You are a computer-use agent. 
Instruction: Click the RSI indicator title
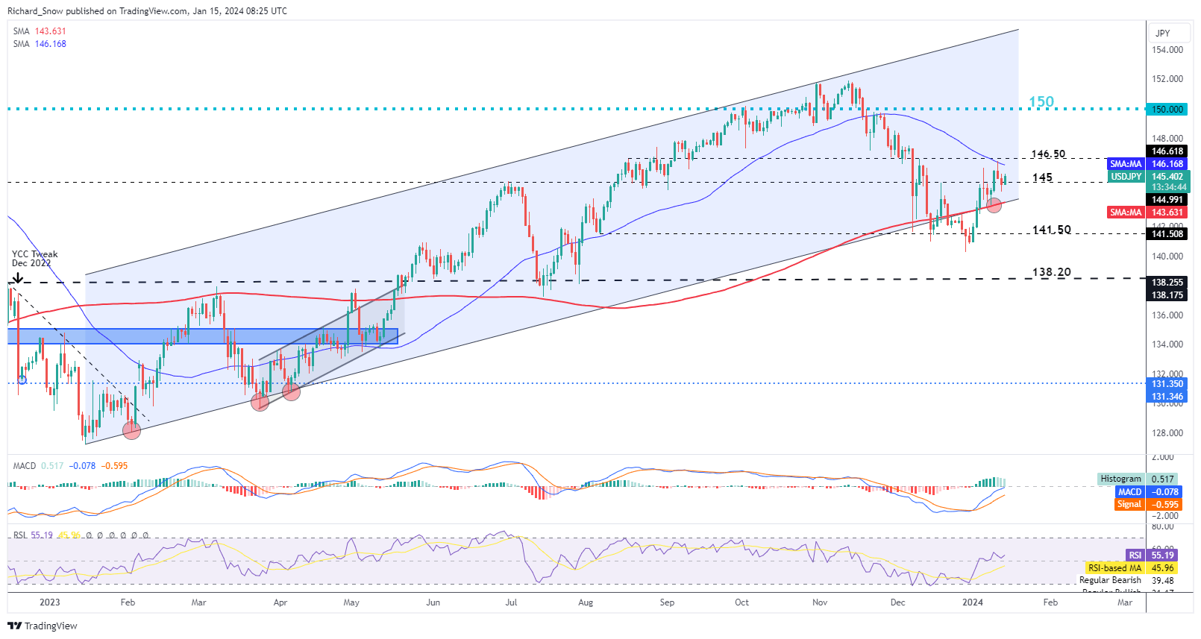click(x=20, y=535)
